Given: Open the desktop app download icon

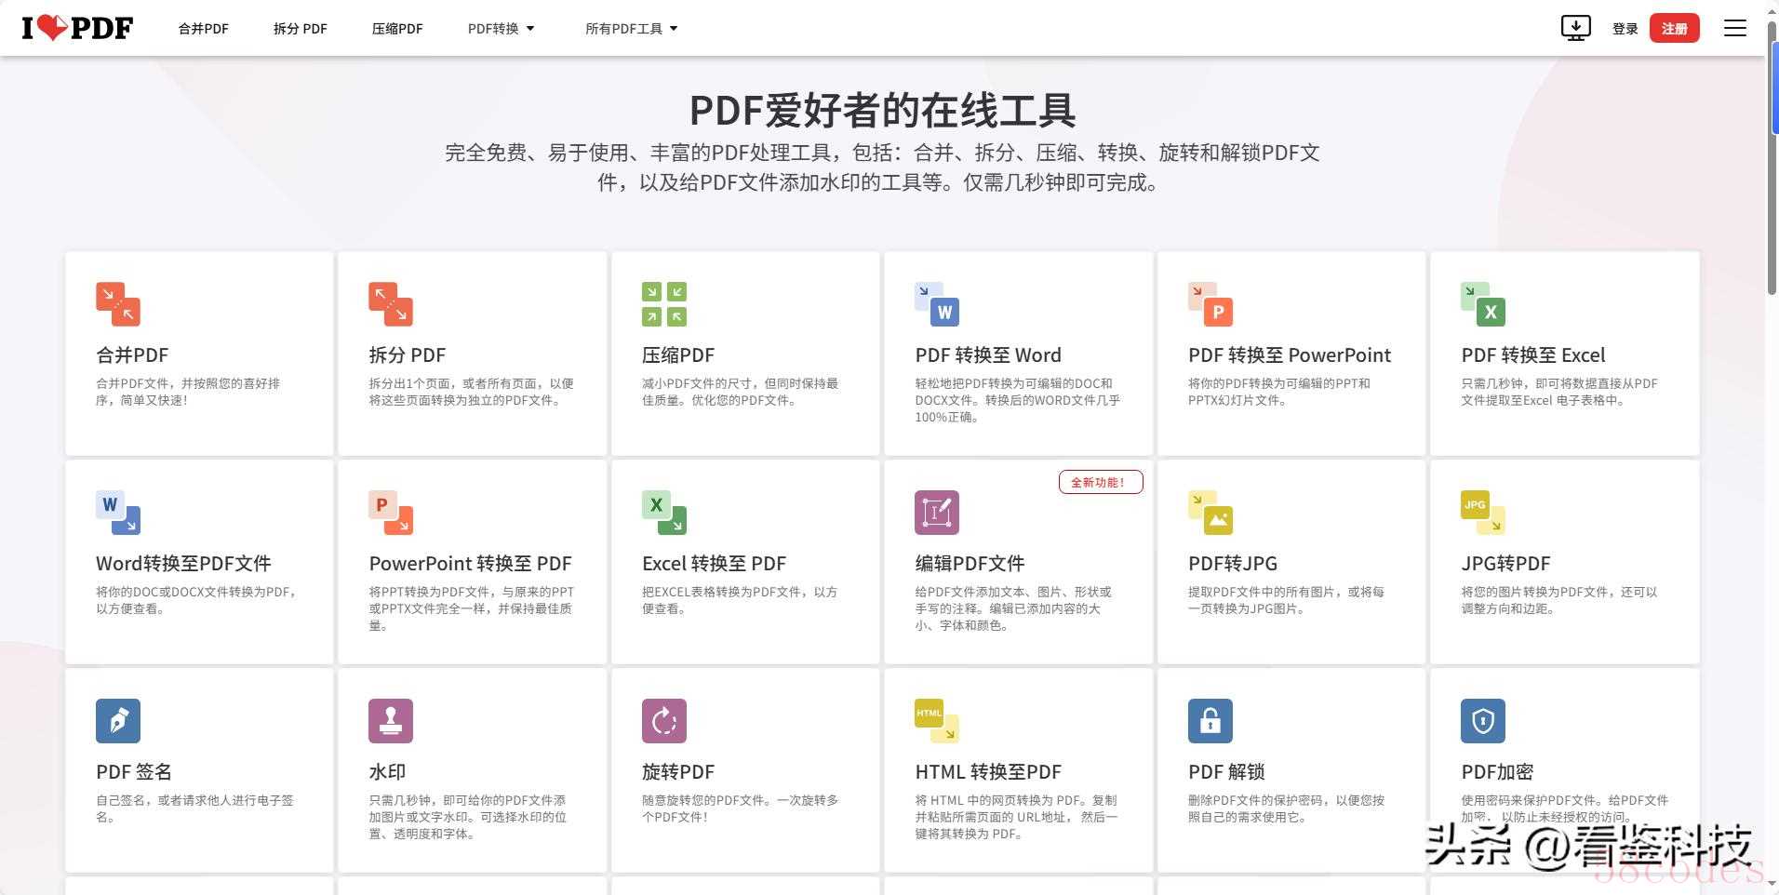Looking at the screenshot, I should [x=1575, y=28].
